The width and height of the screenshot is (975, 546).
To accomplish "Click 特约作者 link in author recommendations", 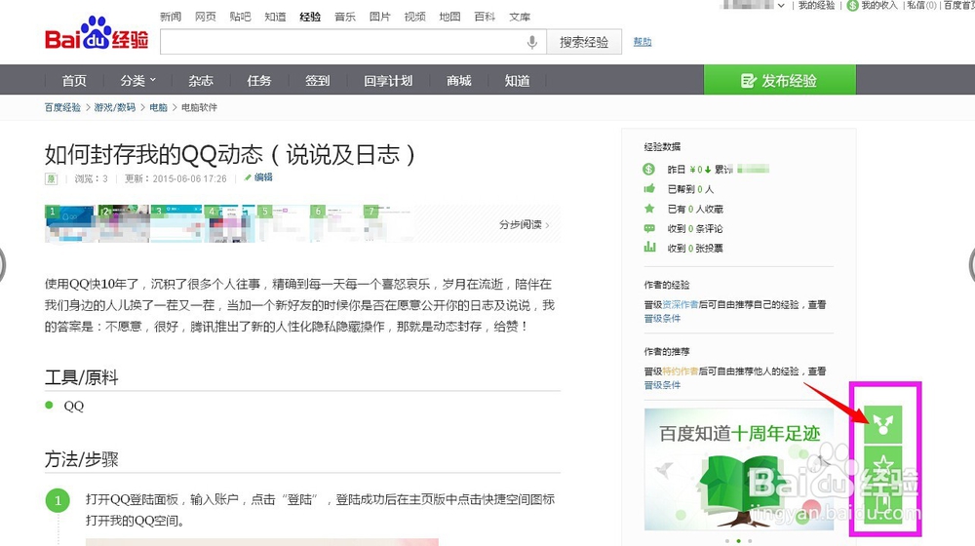I will pyautogui.click(x=681, y=371).
